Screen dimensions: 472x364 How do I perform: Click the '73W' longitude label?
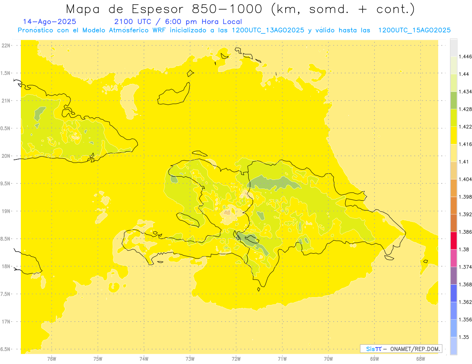pos(190,359)
